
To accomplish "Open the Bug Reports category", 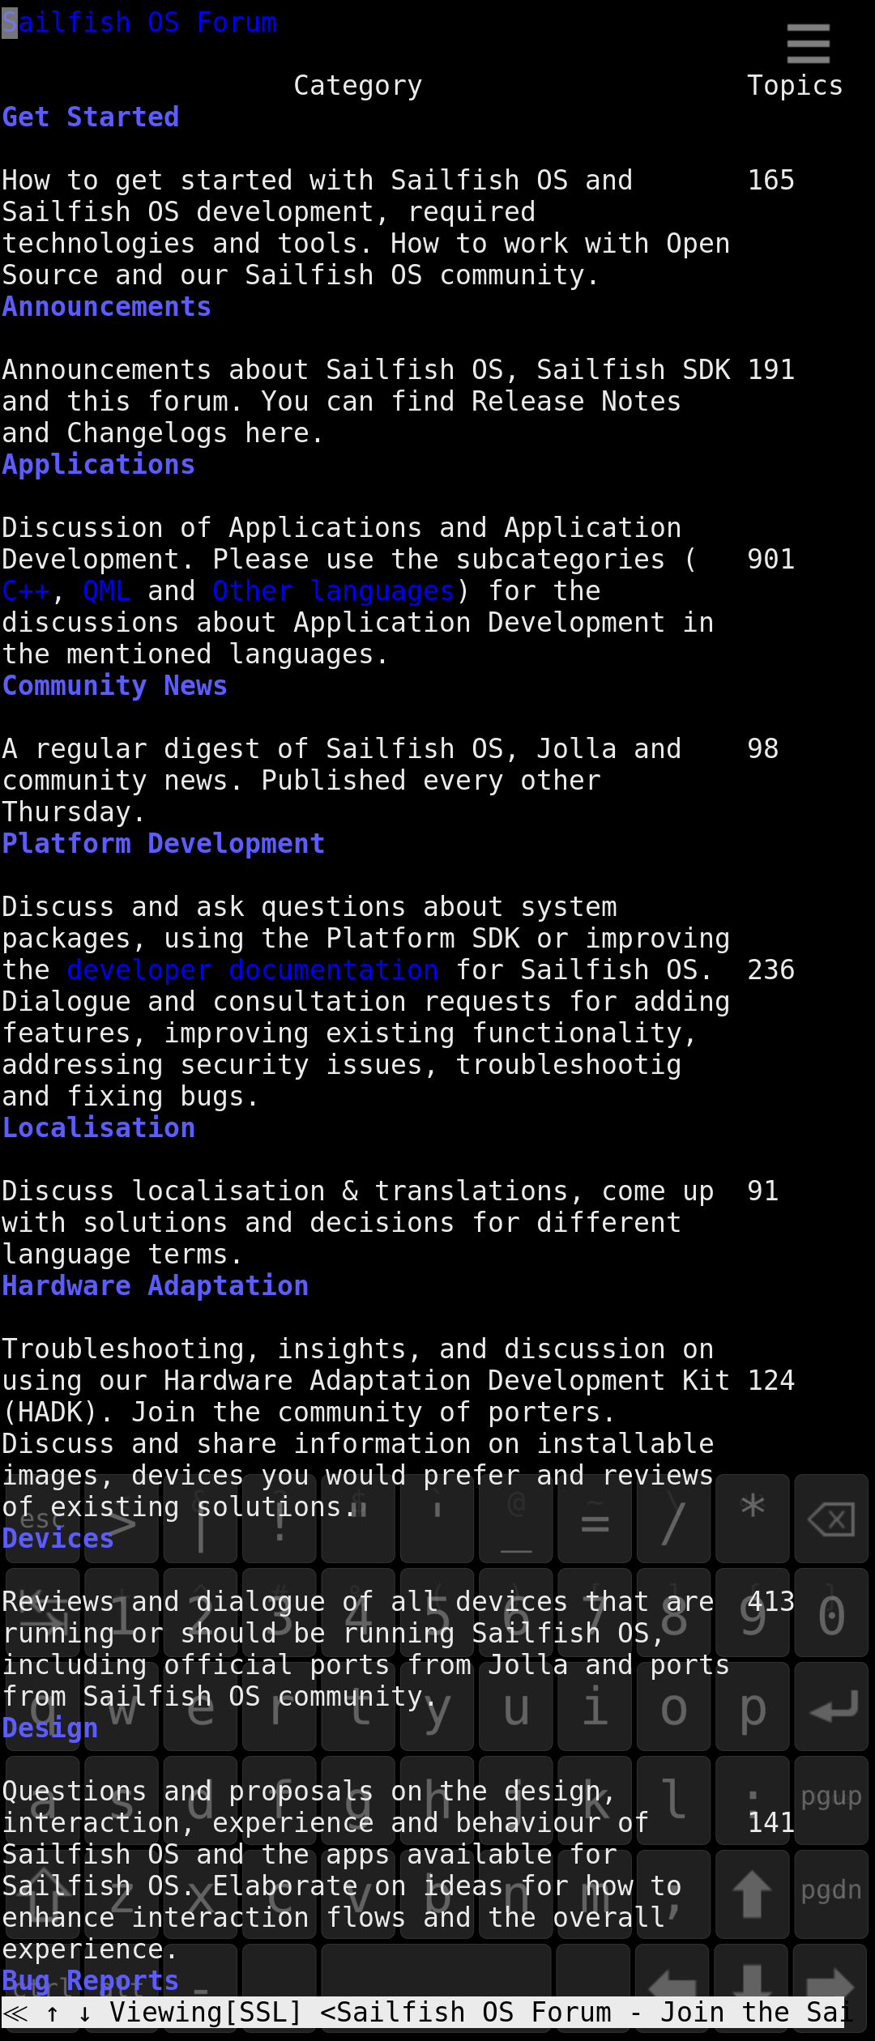I will point(91,1980).
